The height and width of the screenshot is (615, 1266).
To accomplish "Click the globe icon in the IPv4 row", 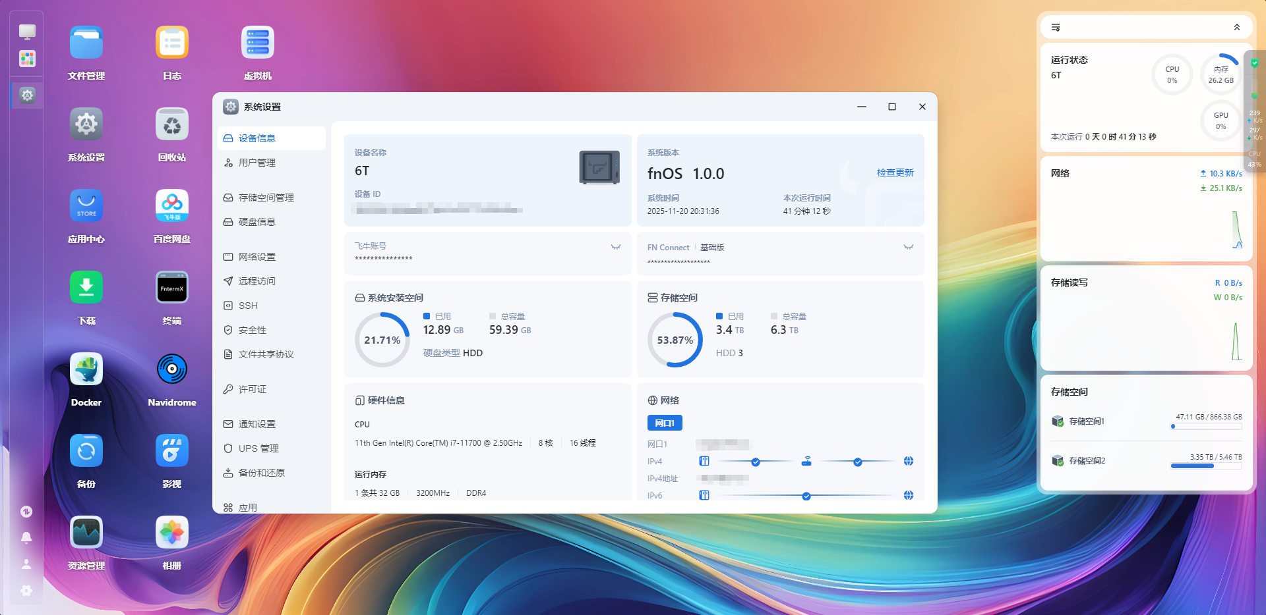I will coord(909,461).
